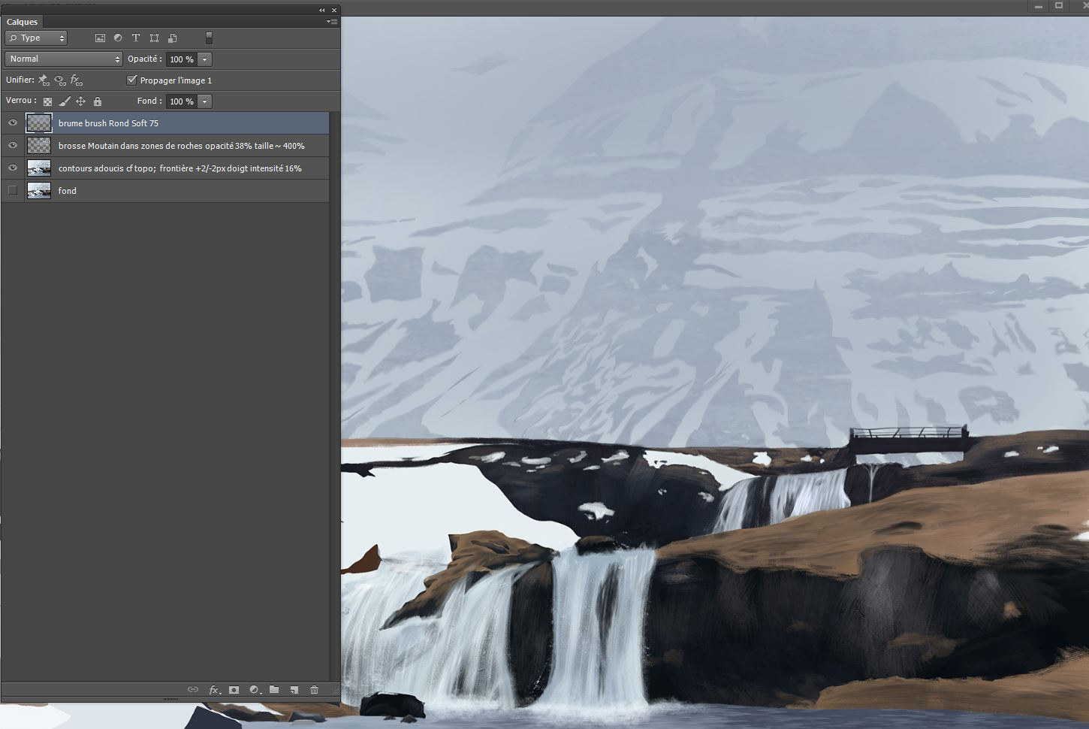This screenshot has height=729, width=1089.
Task: Filter layers by text type icon
Action: click(136, 38)
